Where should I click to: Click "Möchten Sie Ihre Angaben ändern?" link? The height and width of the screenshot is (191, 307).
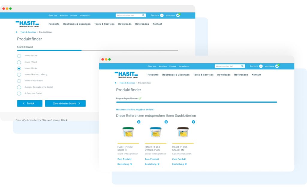(135, 110)
